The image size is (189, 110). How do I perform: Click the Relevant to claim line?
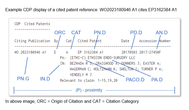pos(89,80)
